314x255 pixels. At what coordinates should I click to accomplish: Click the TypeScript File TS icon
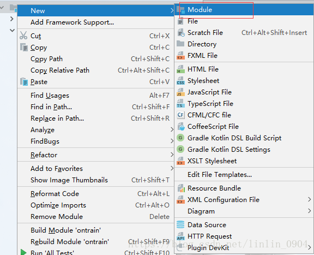click(x=180, y=104)
